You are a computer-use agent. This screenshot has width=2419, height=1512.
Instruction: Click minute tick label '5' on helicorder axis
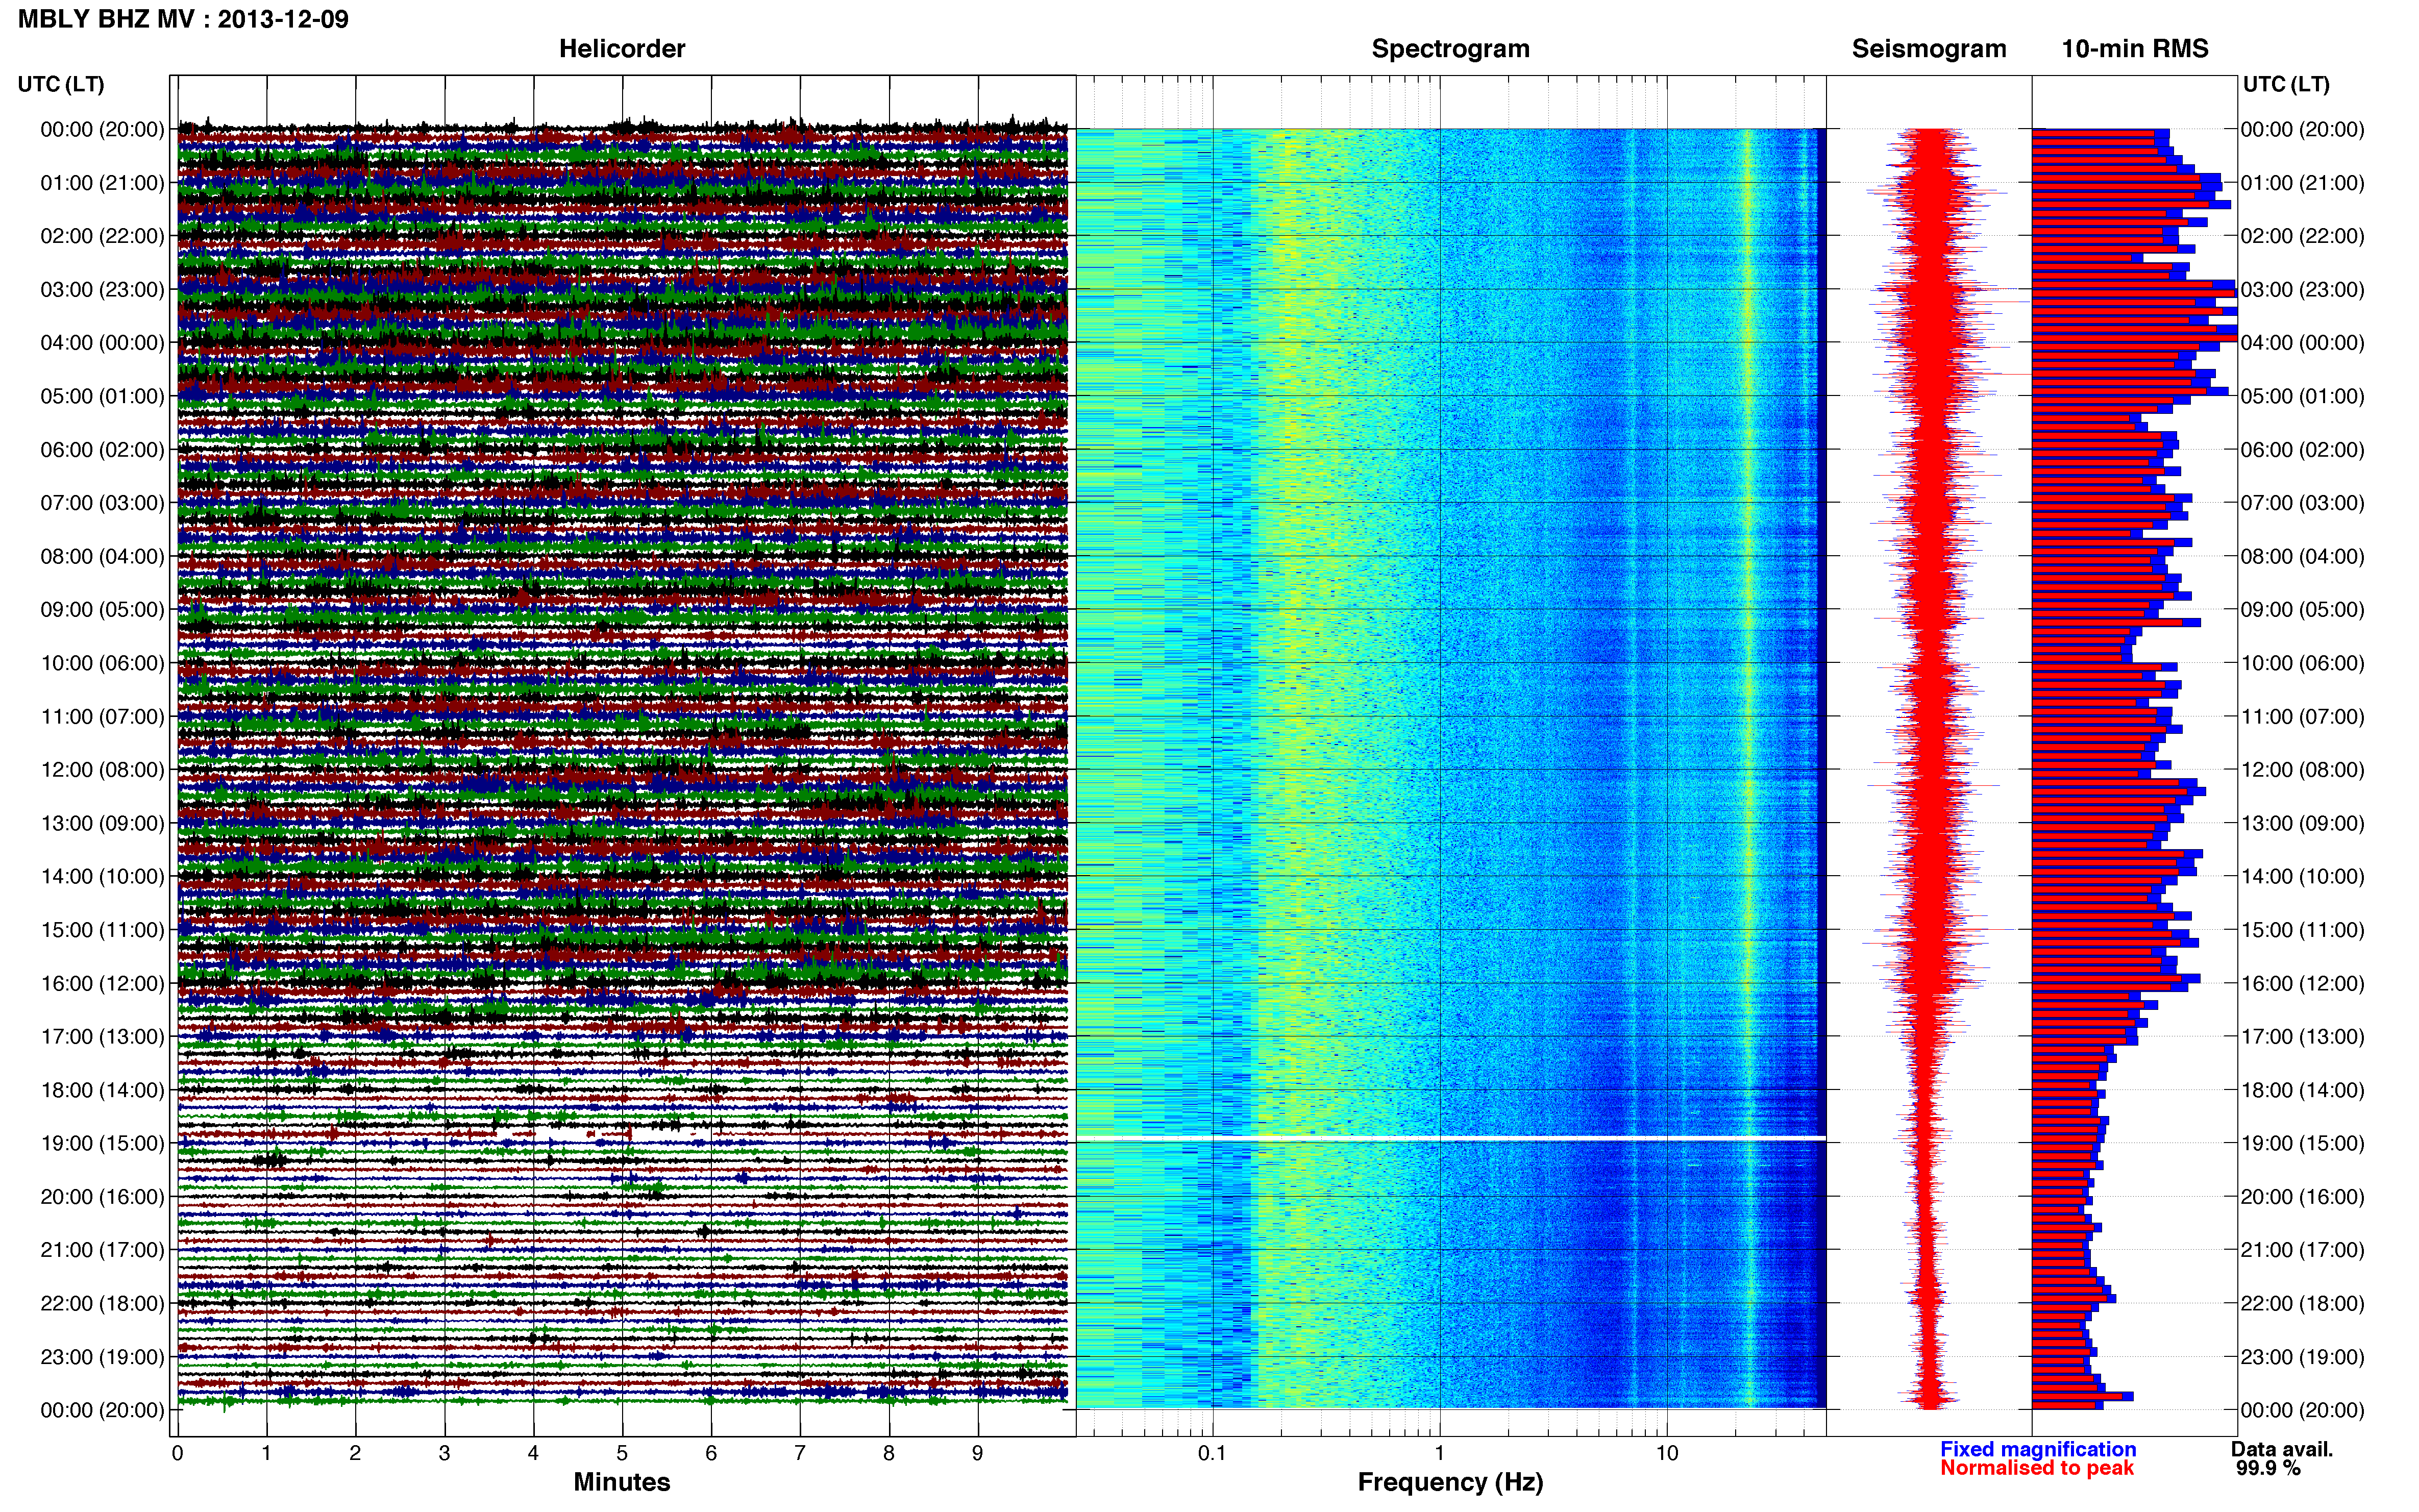(x=622, y=1454)
